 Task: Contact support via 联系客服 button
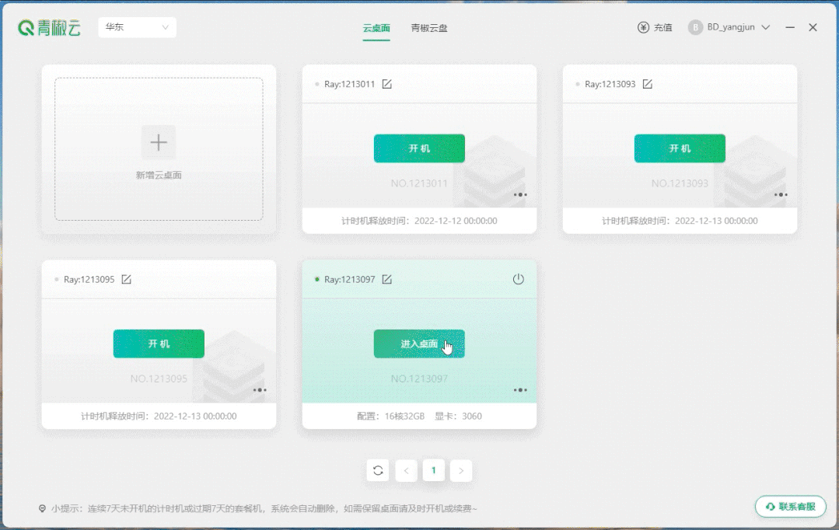(790, 507)
